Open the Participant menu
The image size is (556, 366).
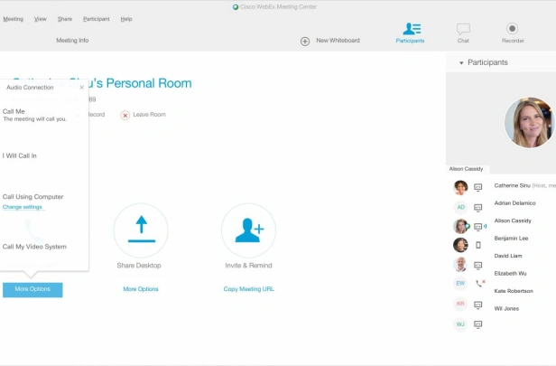97,19
